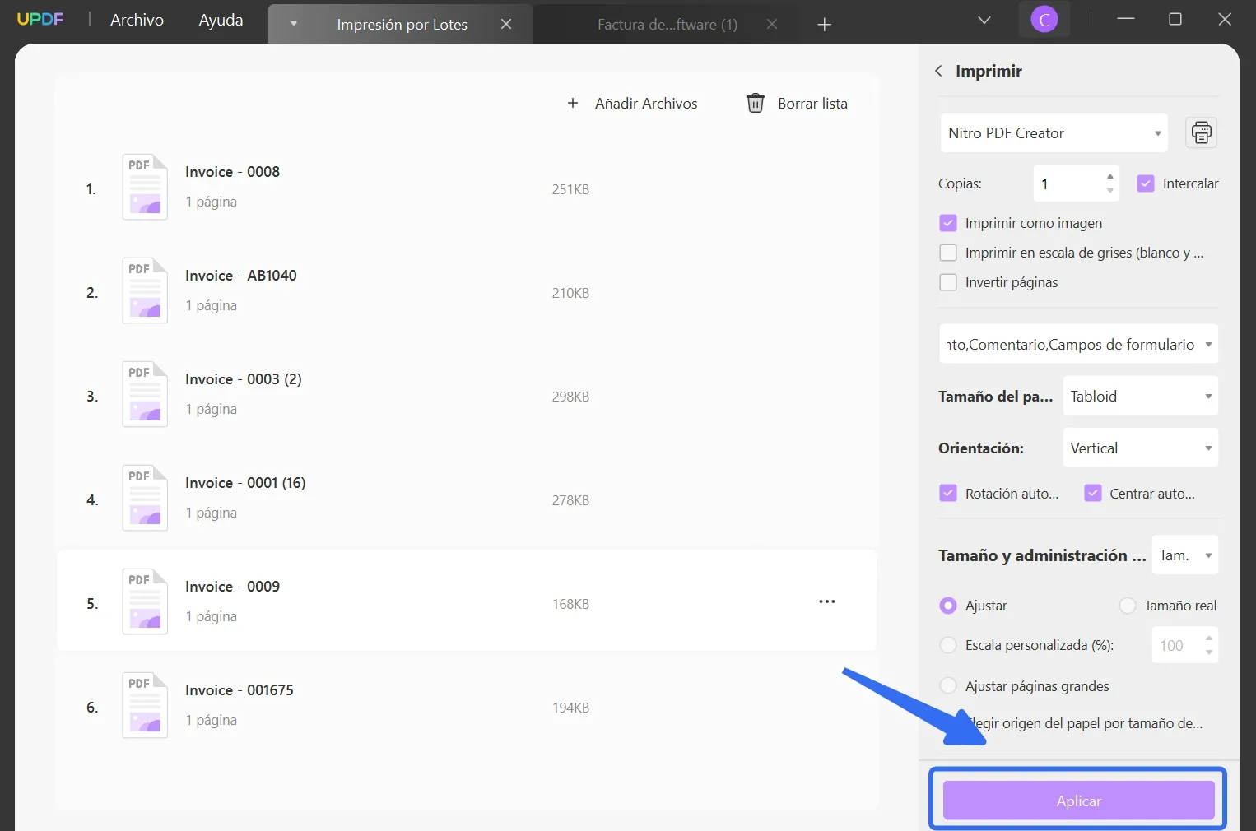Open a new tab with plus icon

[825, 25]
